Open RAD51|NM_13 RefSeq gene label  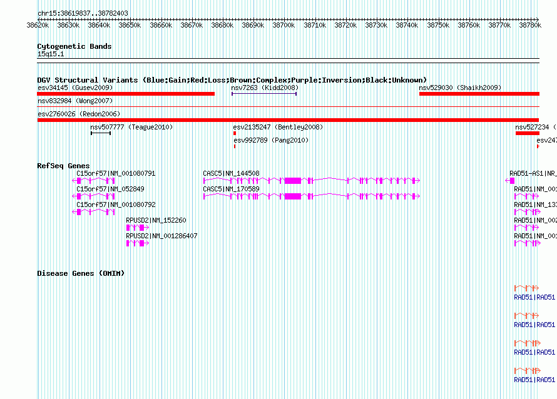coord(535,205)
